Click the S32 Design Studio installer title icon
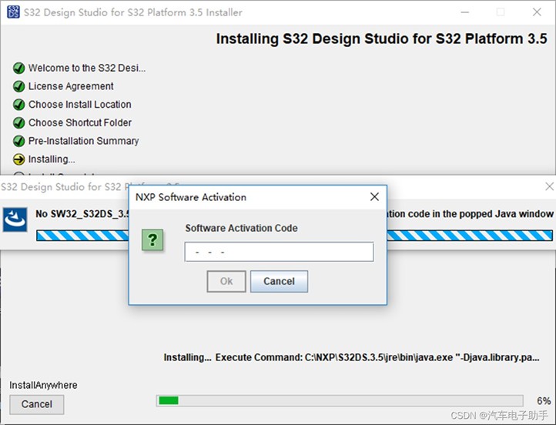The image size is (556, 425). pos(12,12)
